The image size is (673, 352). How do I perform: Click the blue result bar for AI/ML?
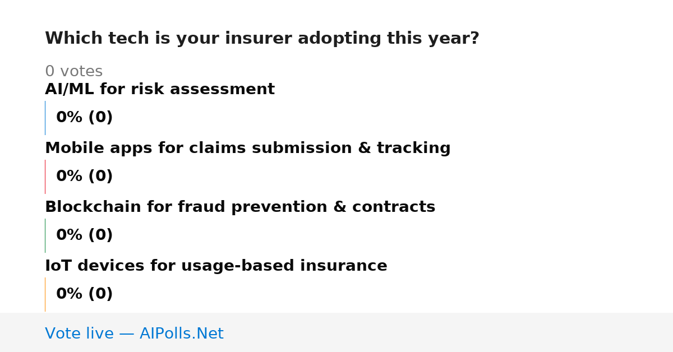point(45,118)
